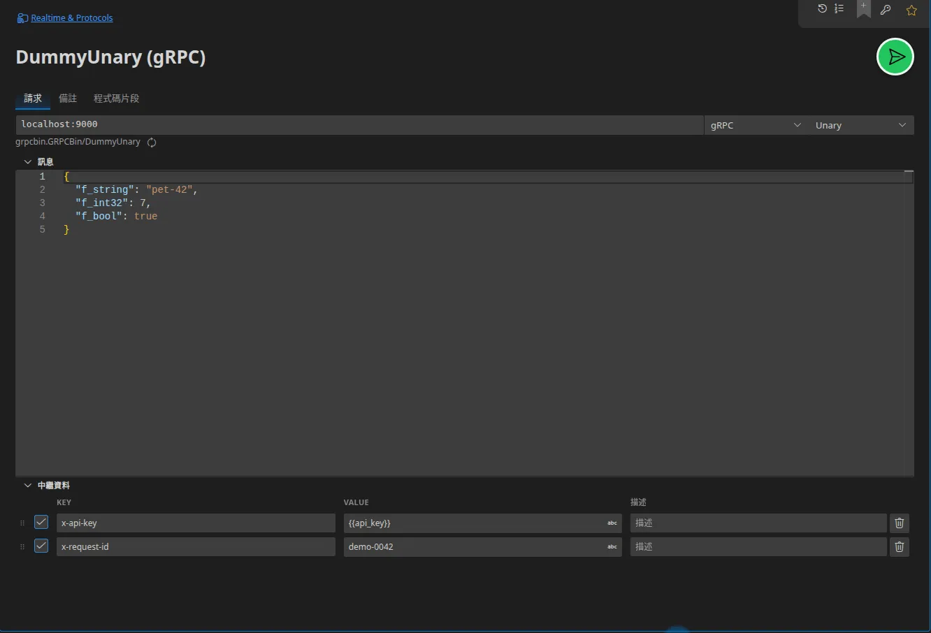931x633 pixels.
Task: Delete the x-api-key metadata row
Action: coord(900,523)
